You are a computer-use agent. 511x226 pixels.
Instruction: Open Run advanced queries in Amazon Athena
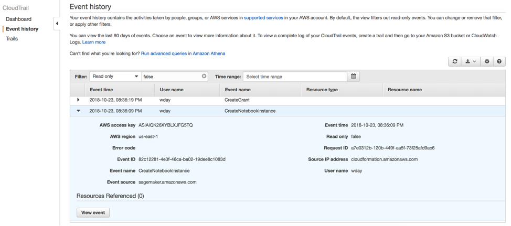point(183,53)
